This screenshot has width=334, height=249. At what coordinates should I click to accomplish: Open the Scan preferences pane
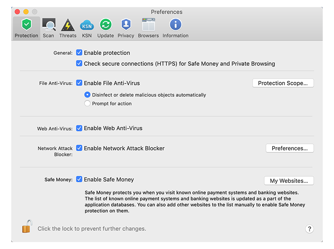pyautogui.click(x=48, y=28)
